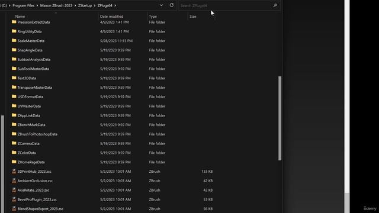This screenshot has height=213, width=379.
Task: Go to Maxon ZBrush 2023 breadcrumb
Action: 56,5
